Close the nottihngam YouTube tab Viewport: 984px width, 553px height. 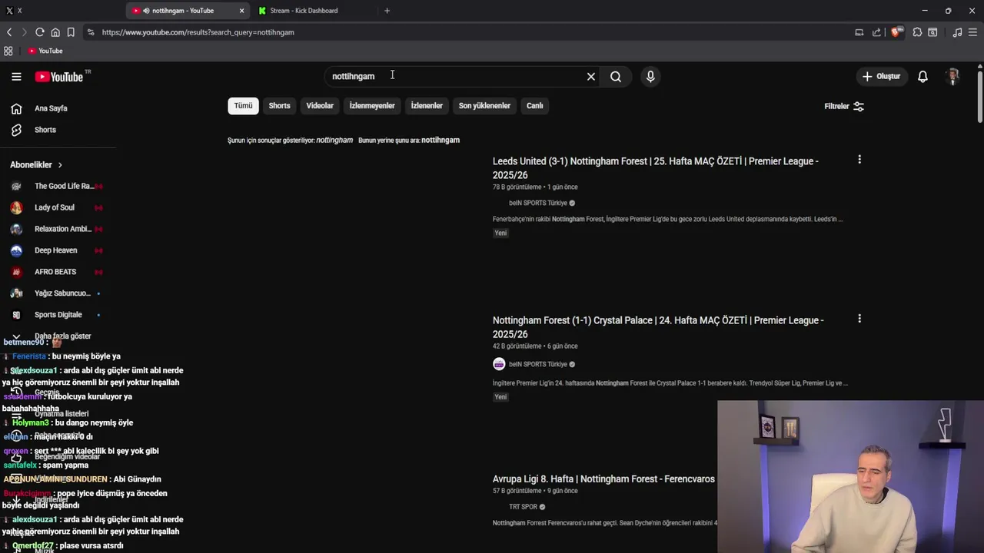241,11
